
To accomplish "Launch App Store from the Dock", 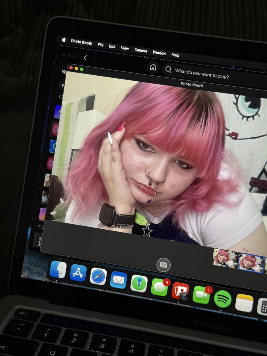I will (x=78, y=273).
